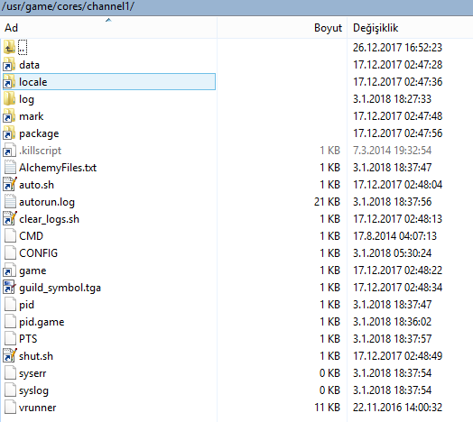
Task: Click the syslog file icon
Action: point(10,390)
